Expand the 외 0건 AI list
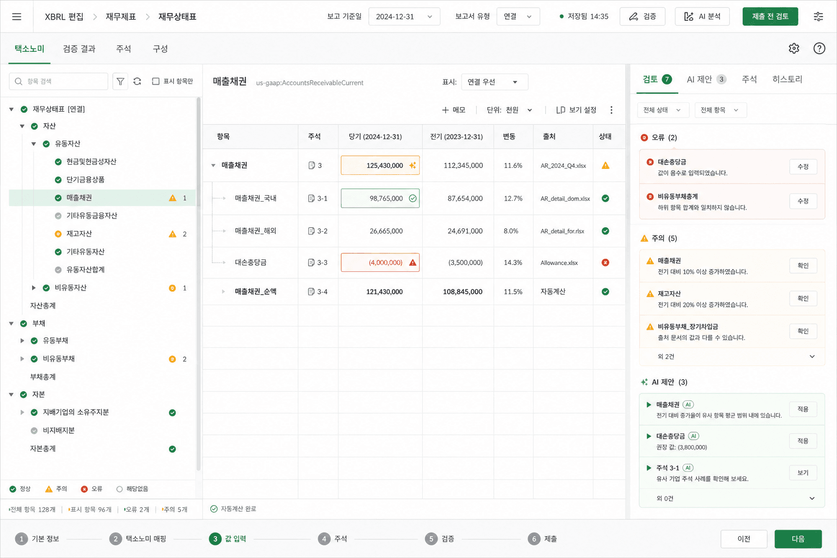837x558 pixels. coord(812,499)
